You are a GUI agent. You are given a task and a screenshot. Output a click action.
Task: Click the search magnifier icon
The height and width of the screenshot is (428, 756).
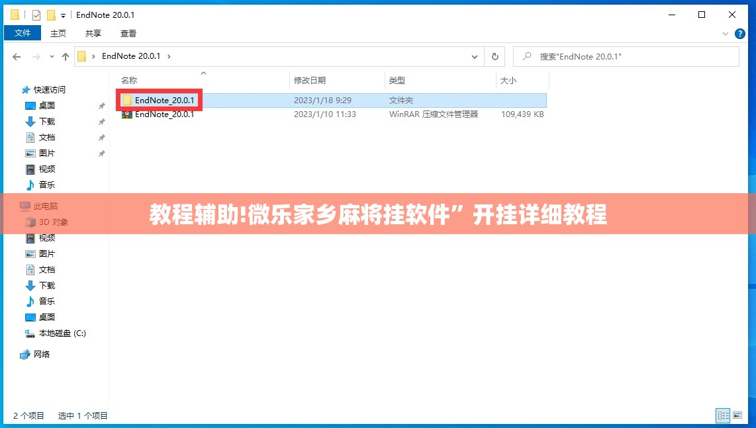[527, 56]
